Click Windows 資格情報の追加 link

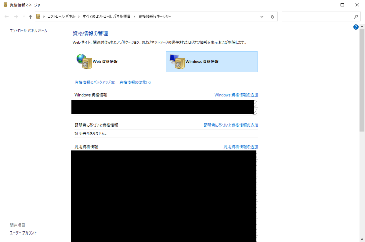[236, 95]
